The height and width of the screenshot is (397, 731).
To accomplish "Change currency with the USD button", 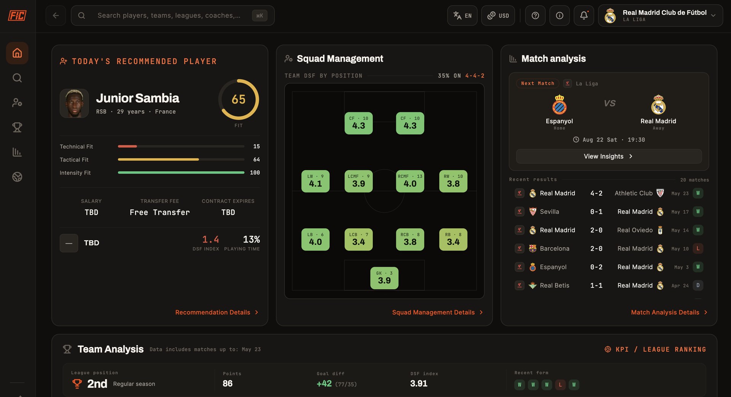I will tap(498, 16).
